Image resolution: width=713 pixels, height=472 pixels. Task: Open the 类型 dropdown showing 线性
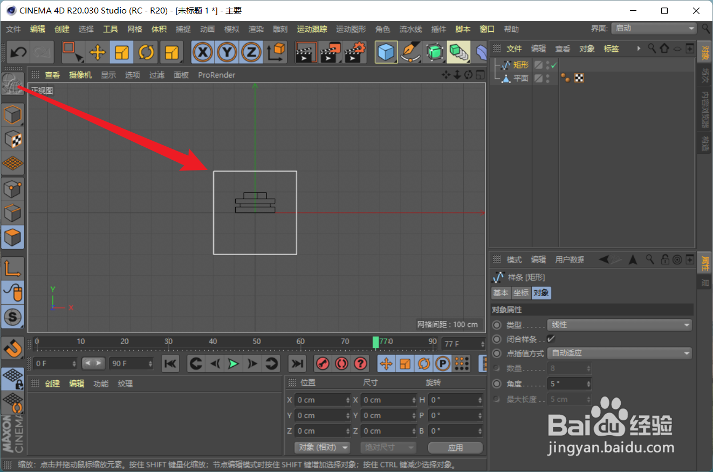(619, 325)
